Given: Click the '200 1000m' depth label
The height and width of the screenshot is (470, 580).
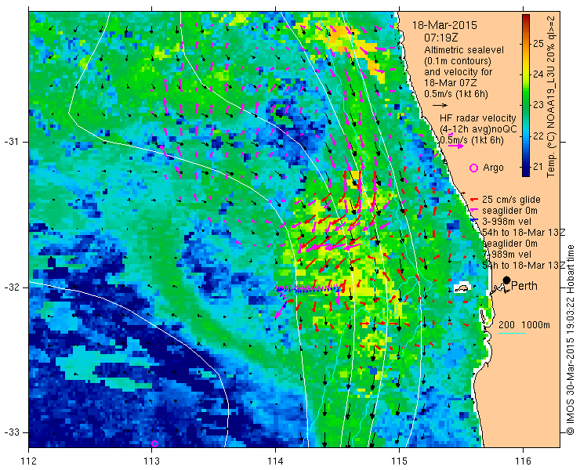Looking at the screenshot, I should tap(524, 325).
